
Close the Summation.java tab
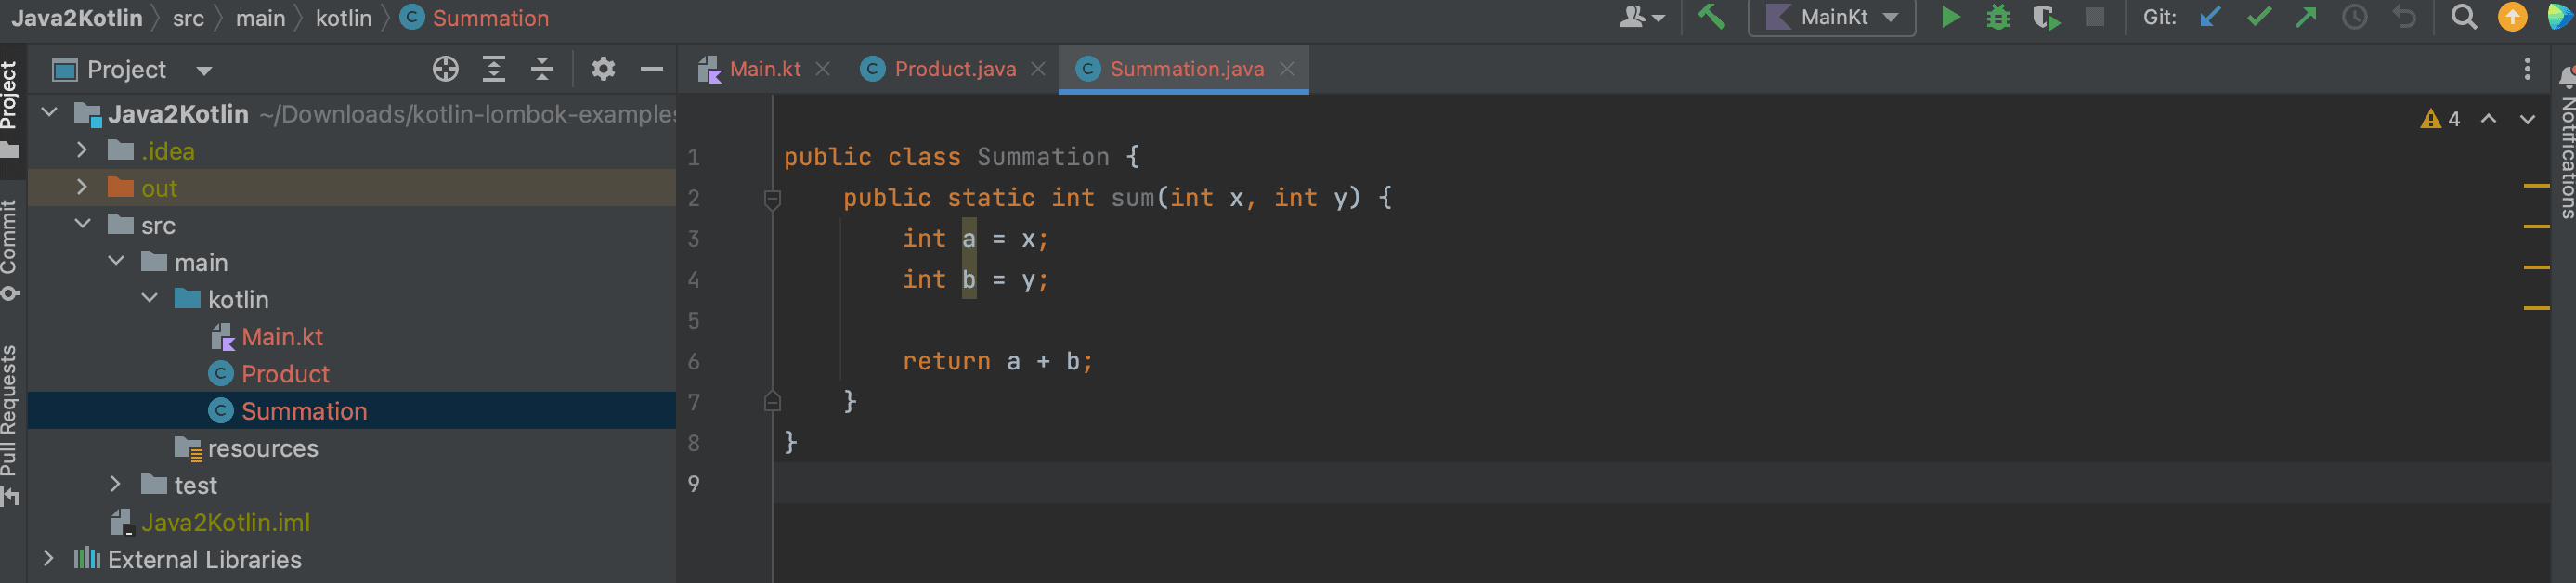click(1287, 69)
